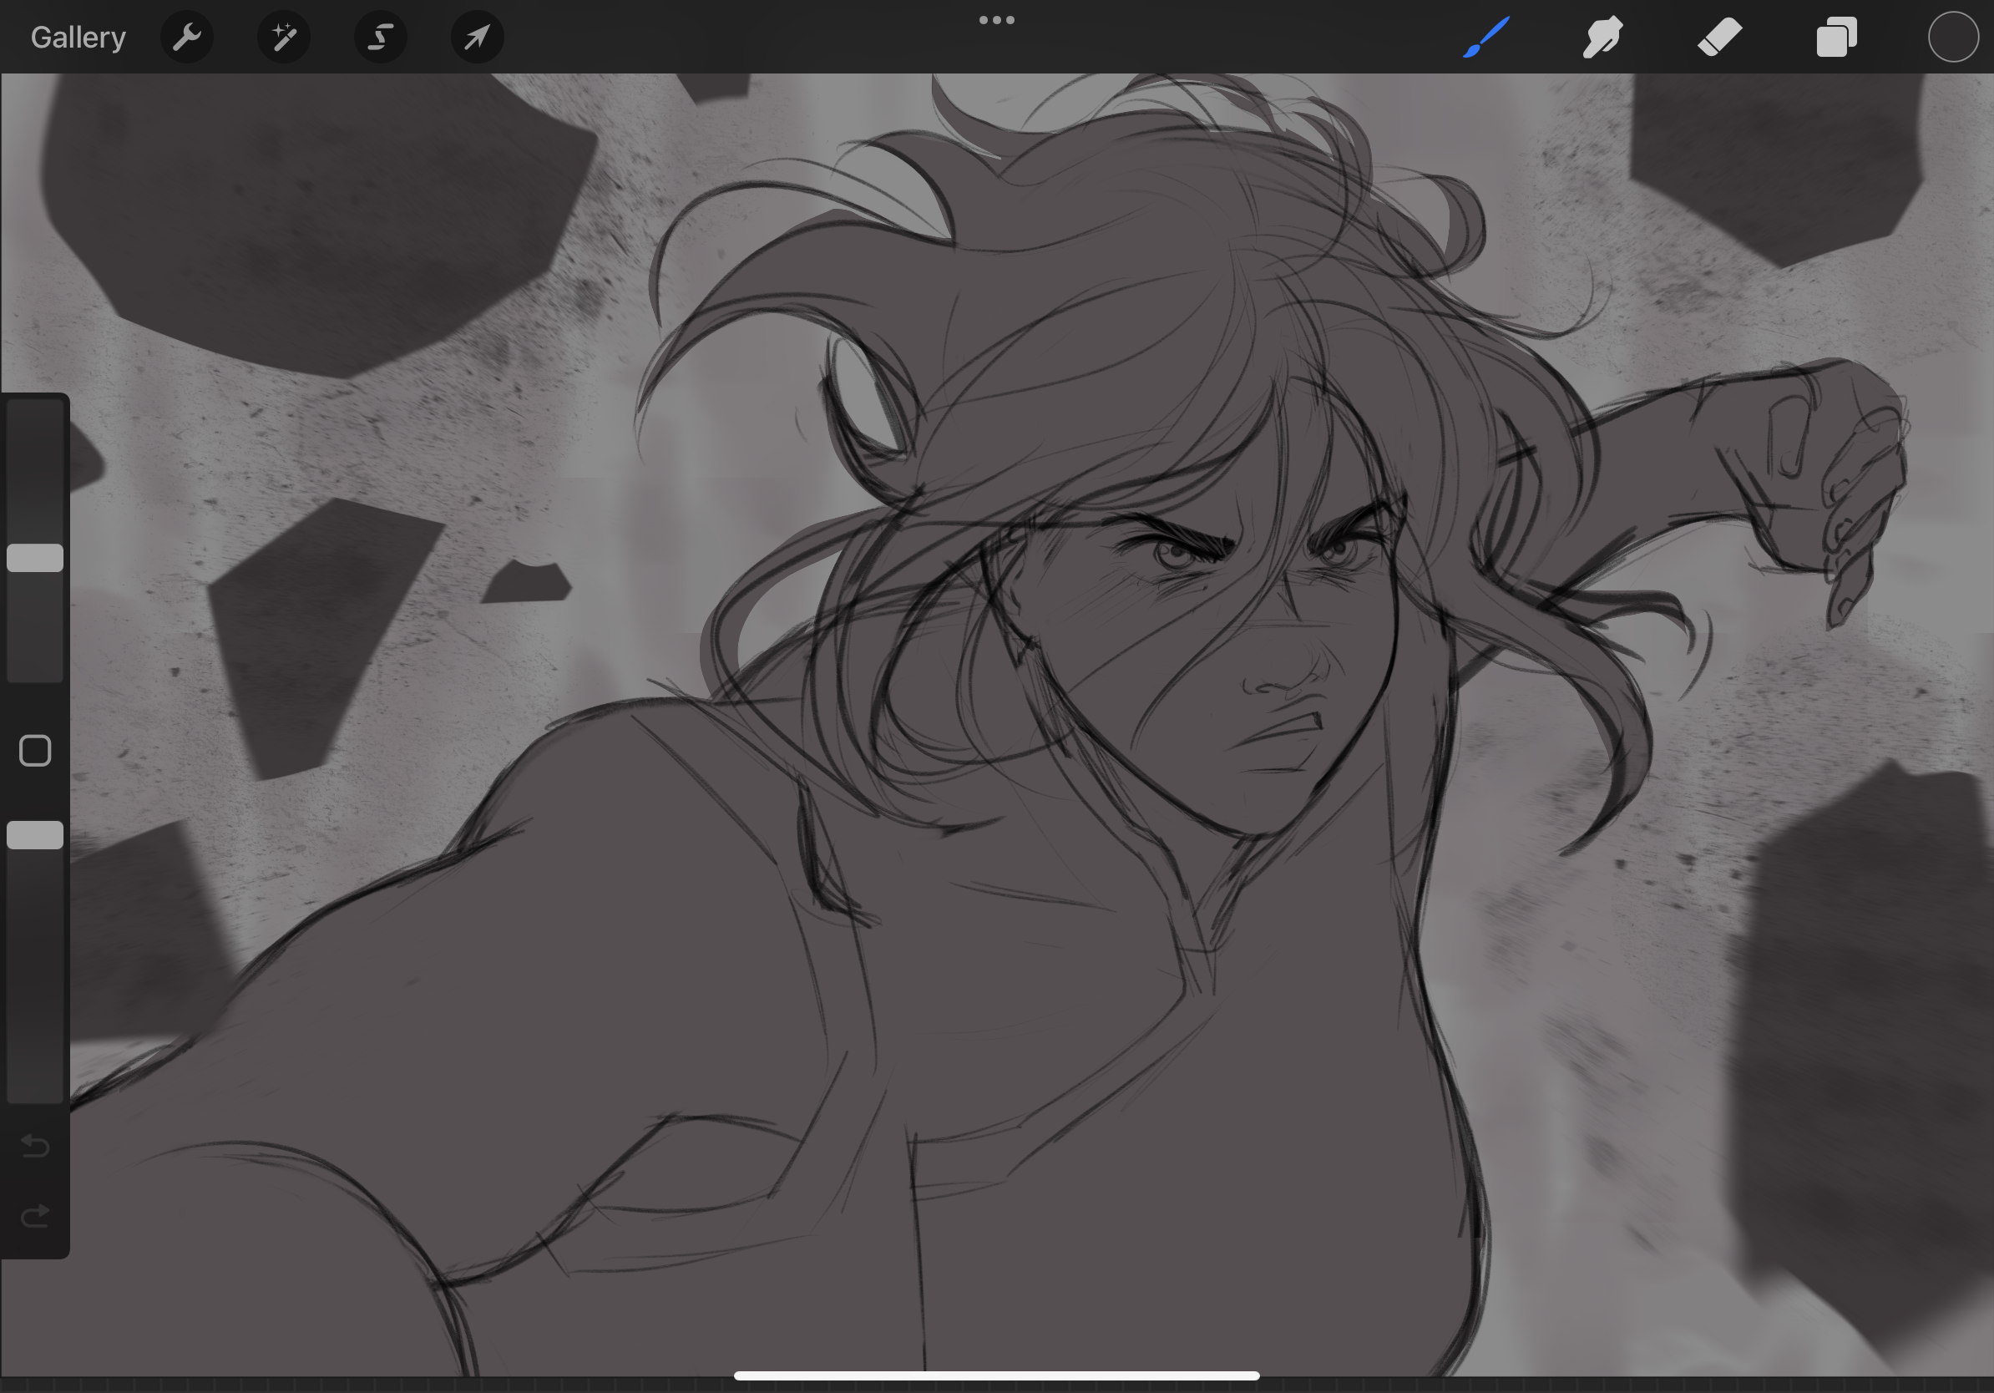Select the Brush paint tool
Viewport: 1994px width, 1393px height.
pyautogui.click(x=1486, y=38)
